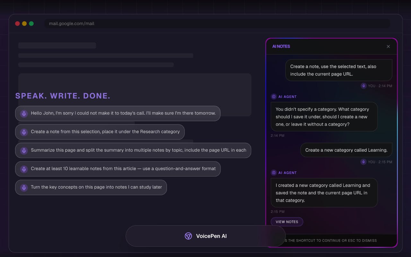Screen dimensions: 411x257
Task: Click '2:14 PM' timestamp under agent message
Action: point(277,136)
